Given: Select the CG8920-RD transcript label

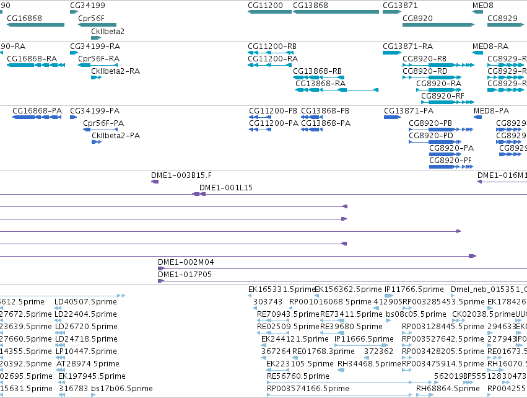Looking at the screenshot, I should pyautogui.click(x=425, y=71).
